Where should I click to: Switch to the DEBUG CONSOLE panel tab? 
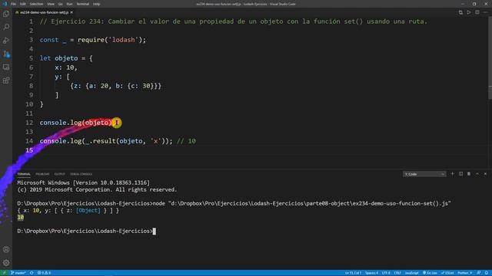(x=81, y=174)
